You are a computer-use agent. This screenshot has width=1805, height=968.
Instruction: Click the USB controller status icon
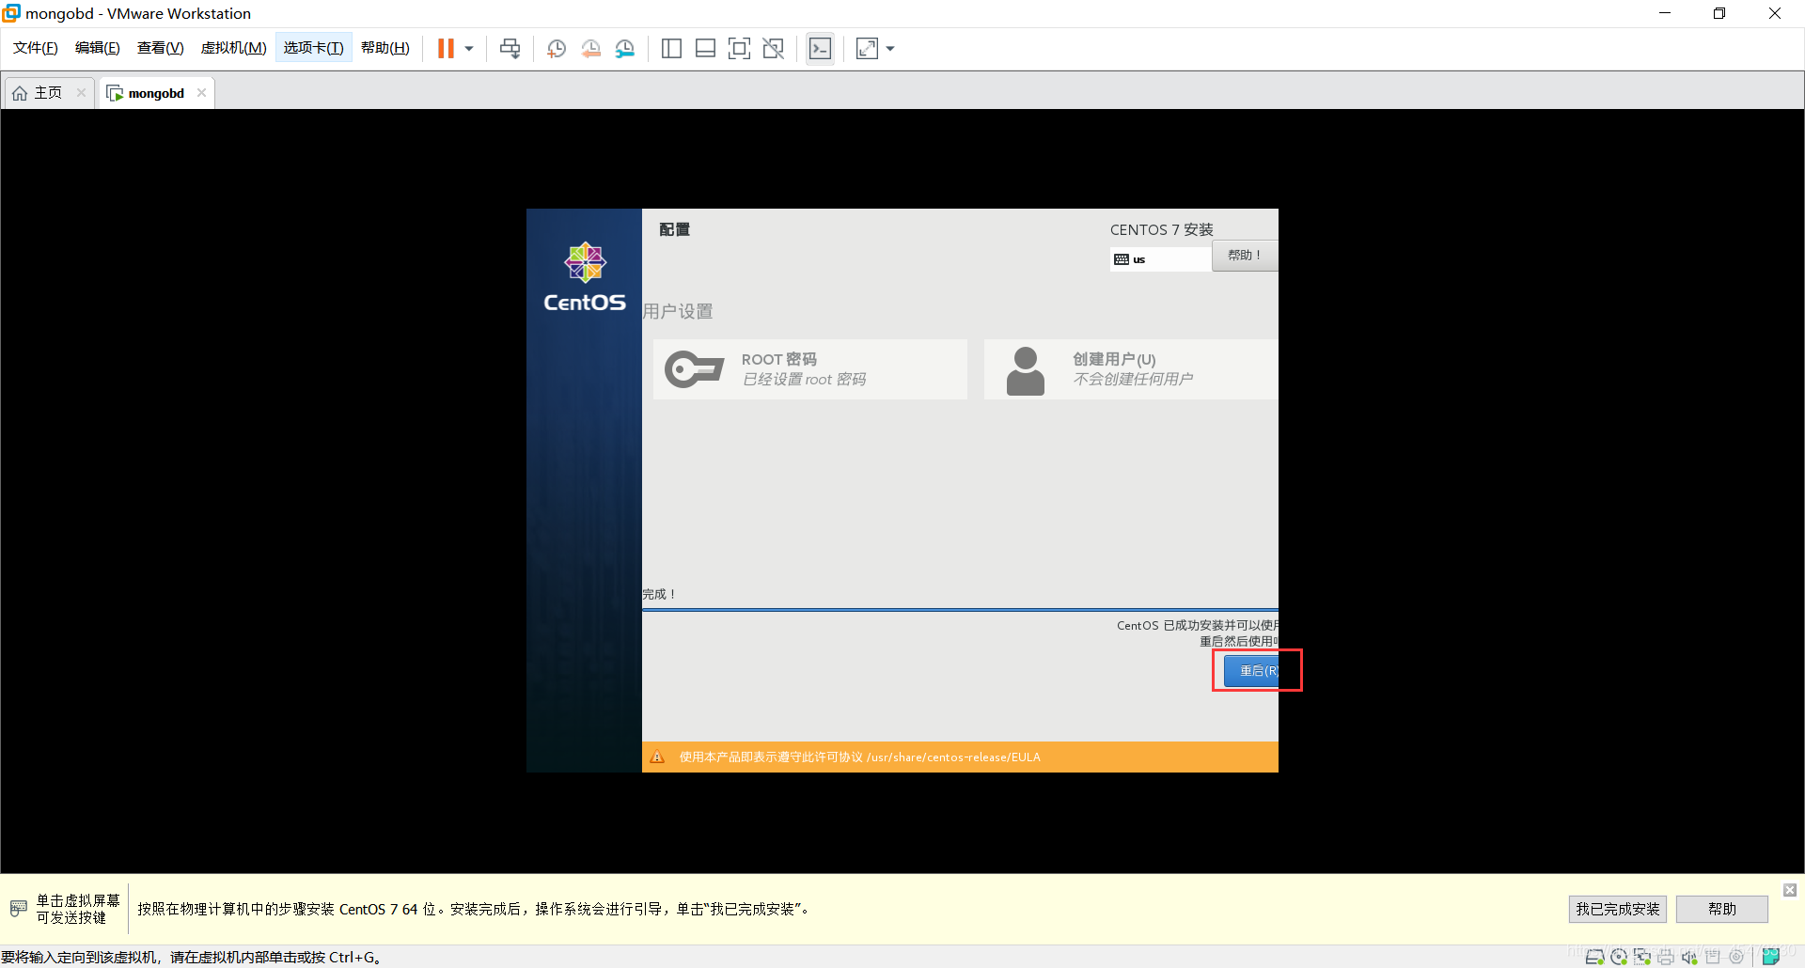tap(1713, 958)
